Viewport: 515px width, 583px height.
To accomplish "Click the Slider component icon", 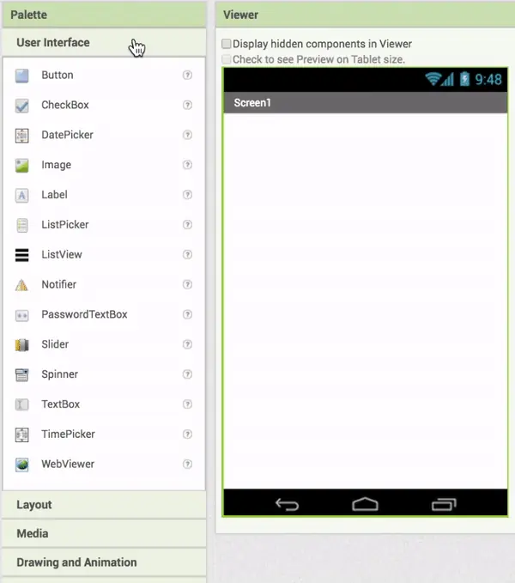I will tap(22, 344).
